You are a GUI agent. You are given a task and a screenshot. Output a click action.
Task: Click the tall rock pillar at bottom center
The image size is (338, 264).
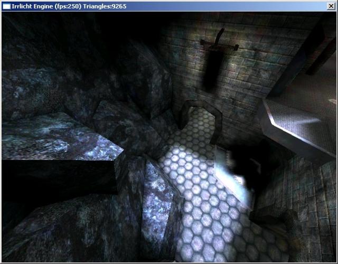[156, 211]
